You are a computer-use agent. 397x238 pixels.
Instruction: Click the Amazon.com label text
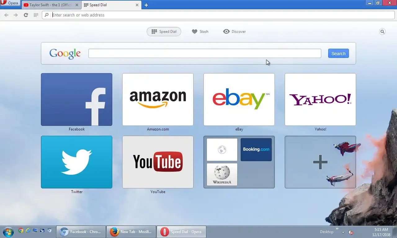point(158,129)
